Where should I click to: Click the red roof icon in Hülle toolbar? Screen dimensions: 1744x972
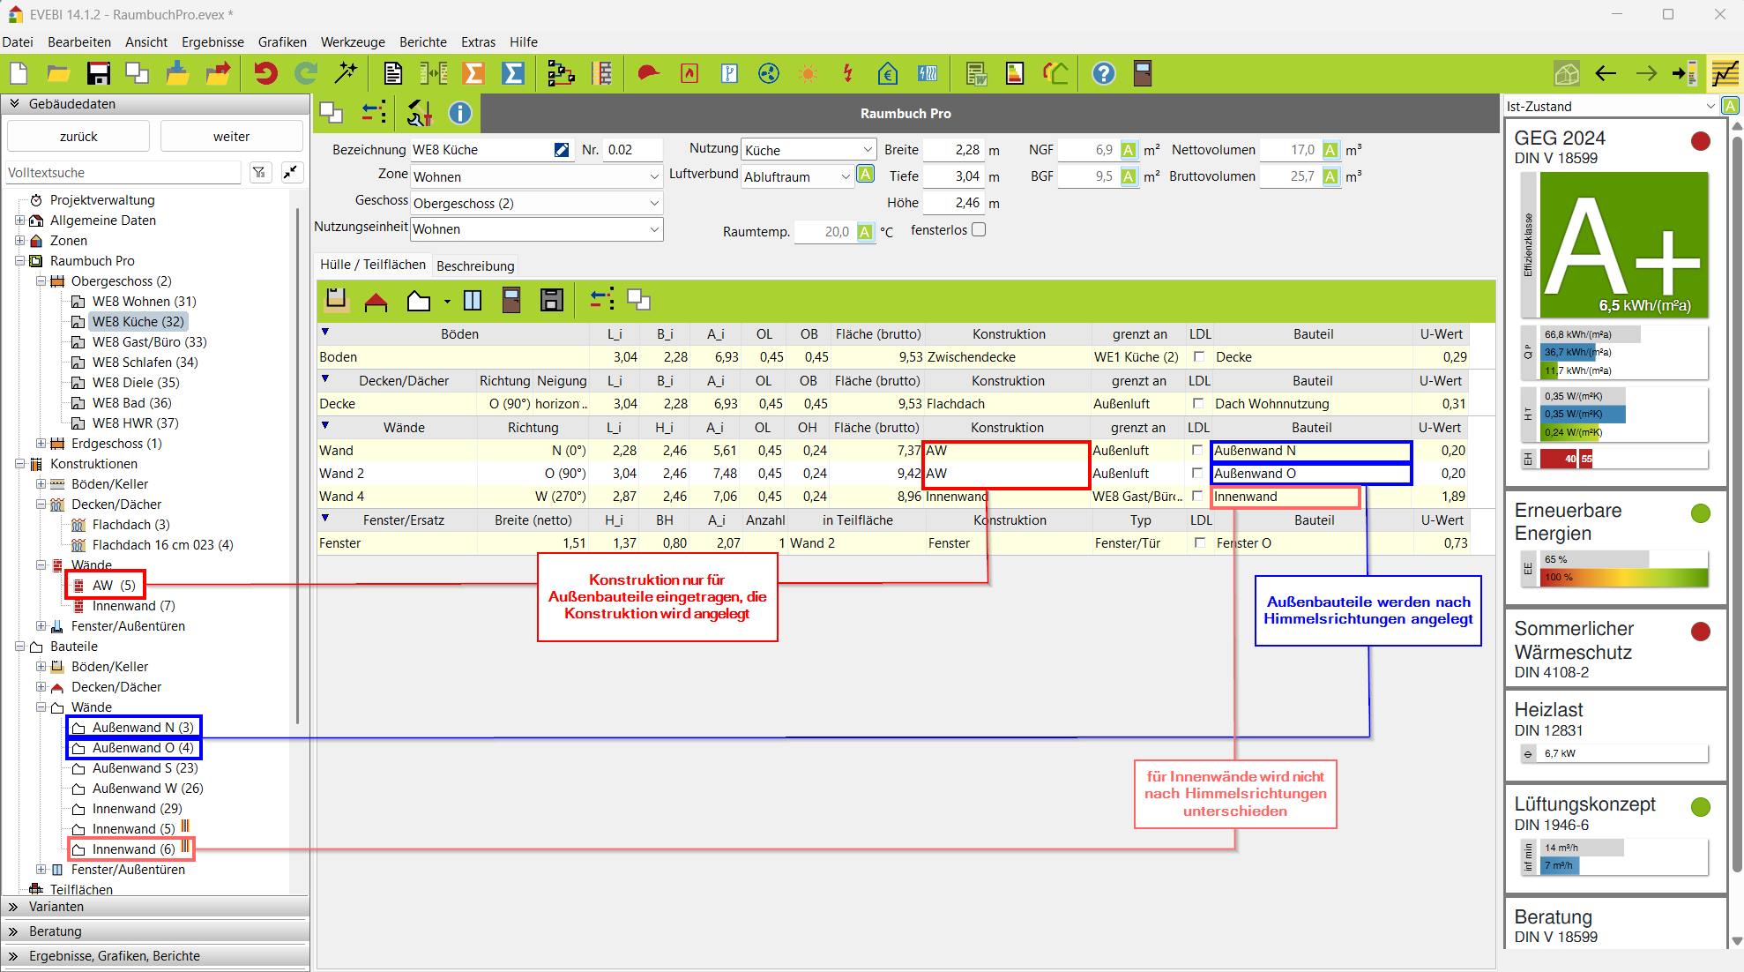[x=376, y=301]
